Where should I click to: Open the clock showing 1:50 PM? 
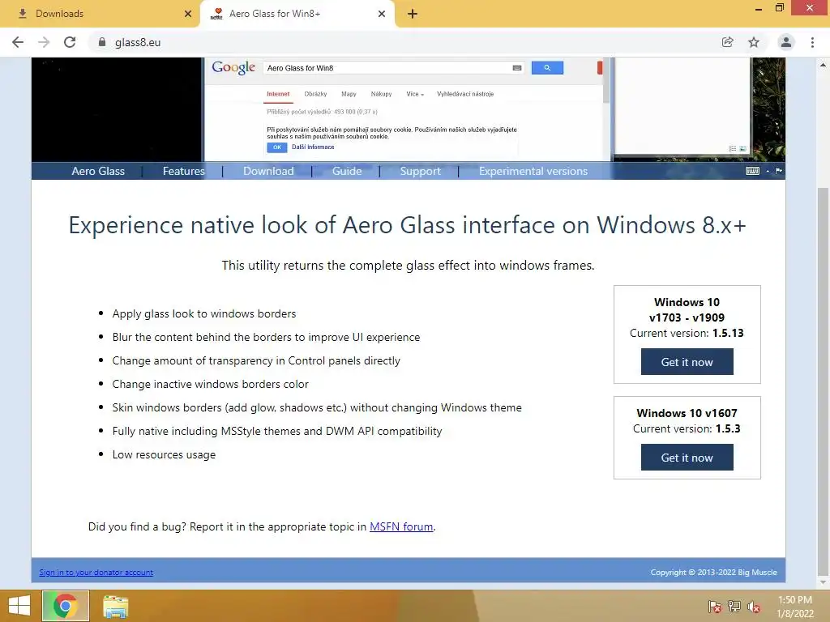pos(795,607)
